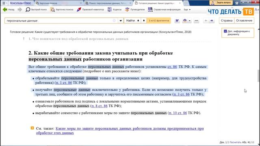Find previous fragment with up arrow
The width and height of the screenshot is (260, 146).
[x=144, y=21]
